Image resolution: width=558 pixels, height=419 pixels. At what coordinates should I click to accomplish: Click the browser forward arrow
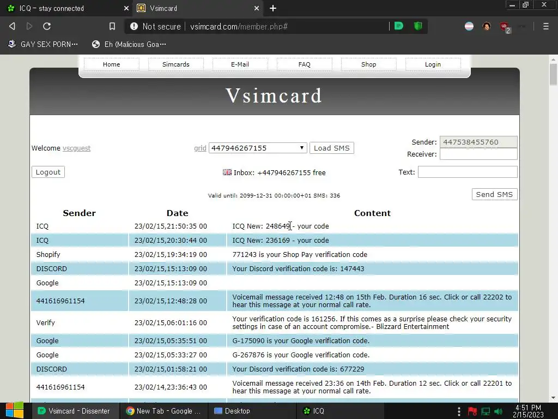pos(29,26)
